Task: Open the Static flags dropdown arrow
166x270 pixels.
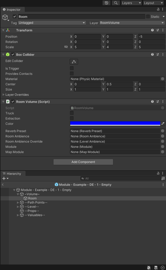Action: (163, 16)
